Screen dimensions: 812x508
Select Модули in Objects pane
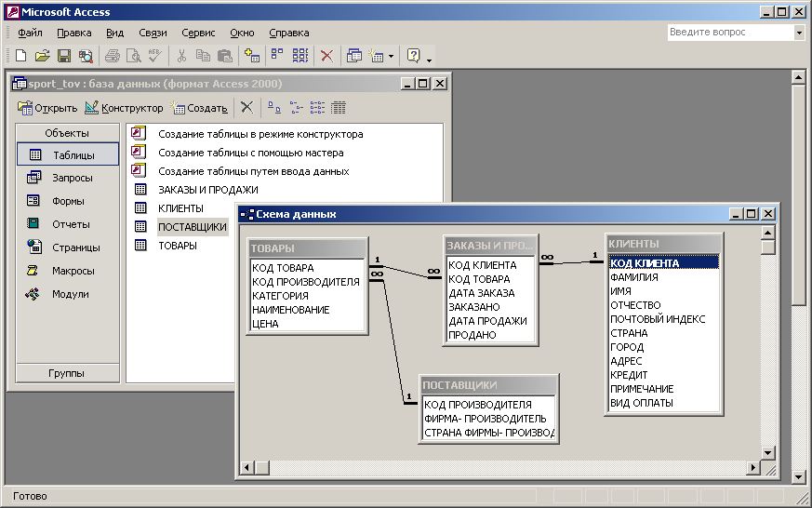(x=68, y=294)
